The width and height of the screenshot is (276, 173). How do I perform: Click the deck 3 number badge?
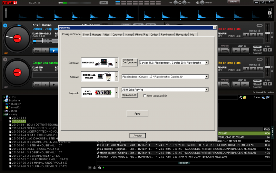click(5, 60)
